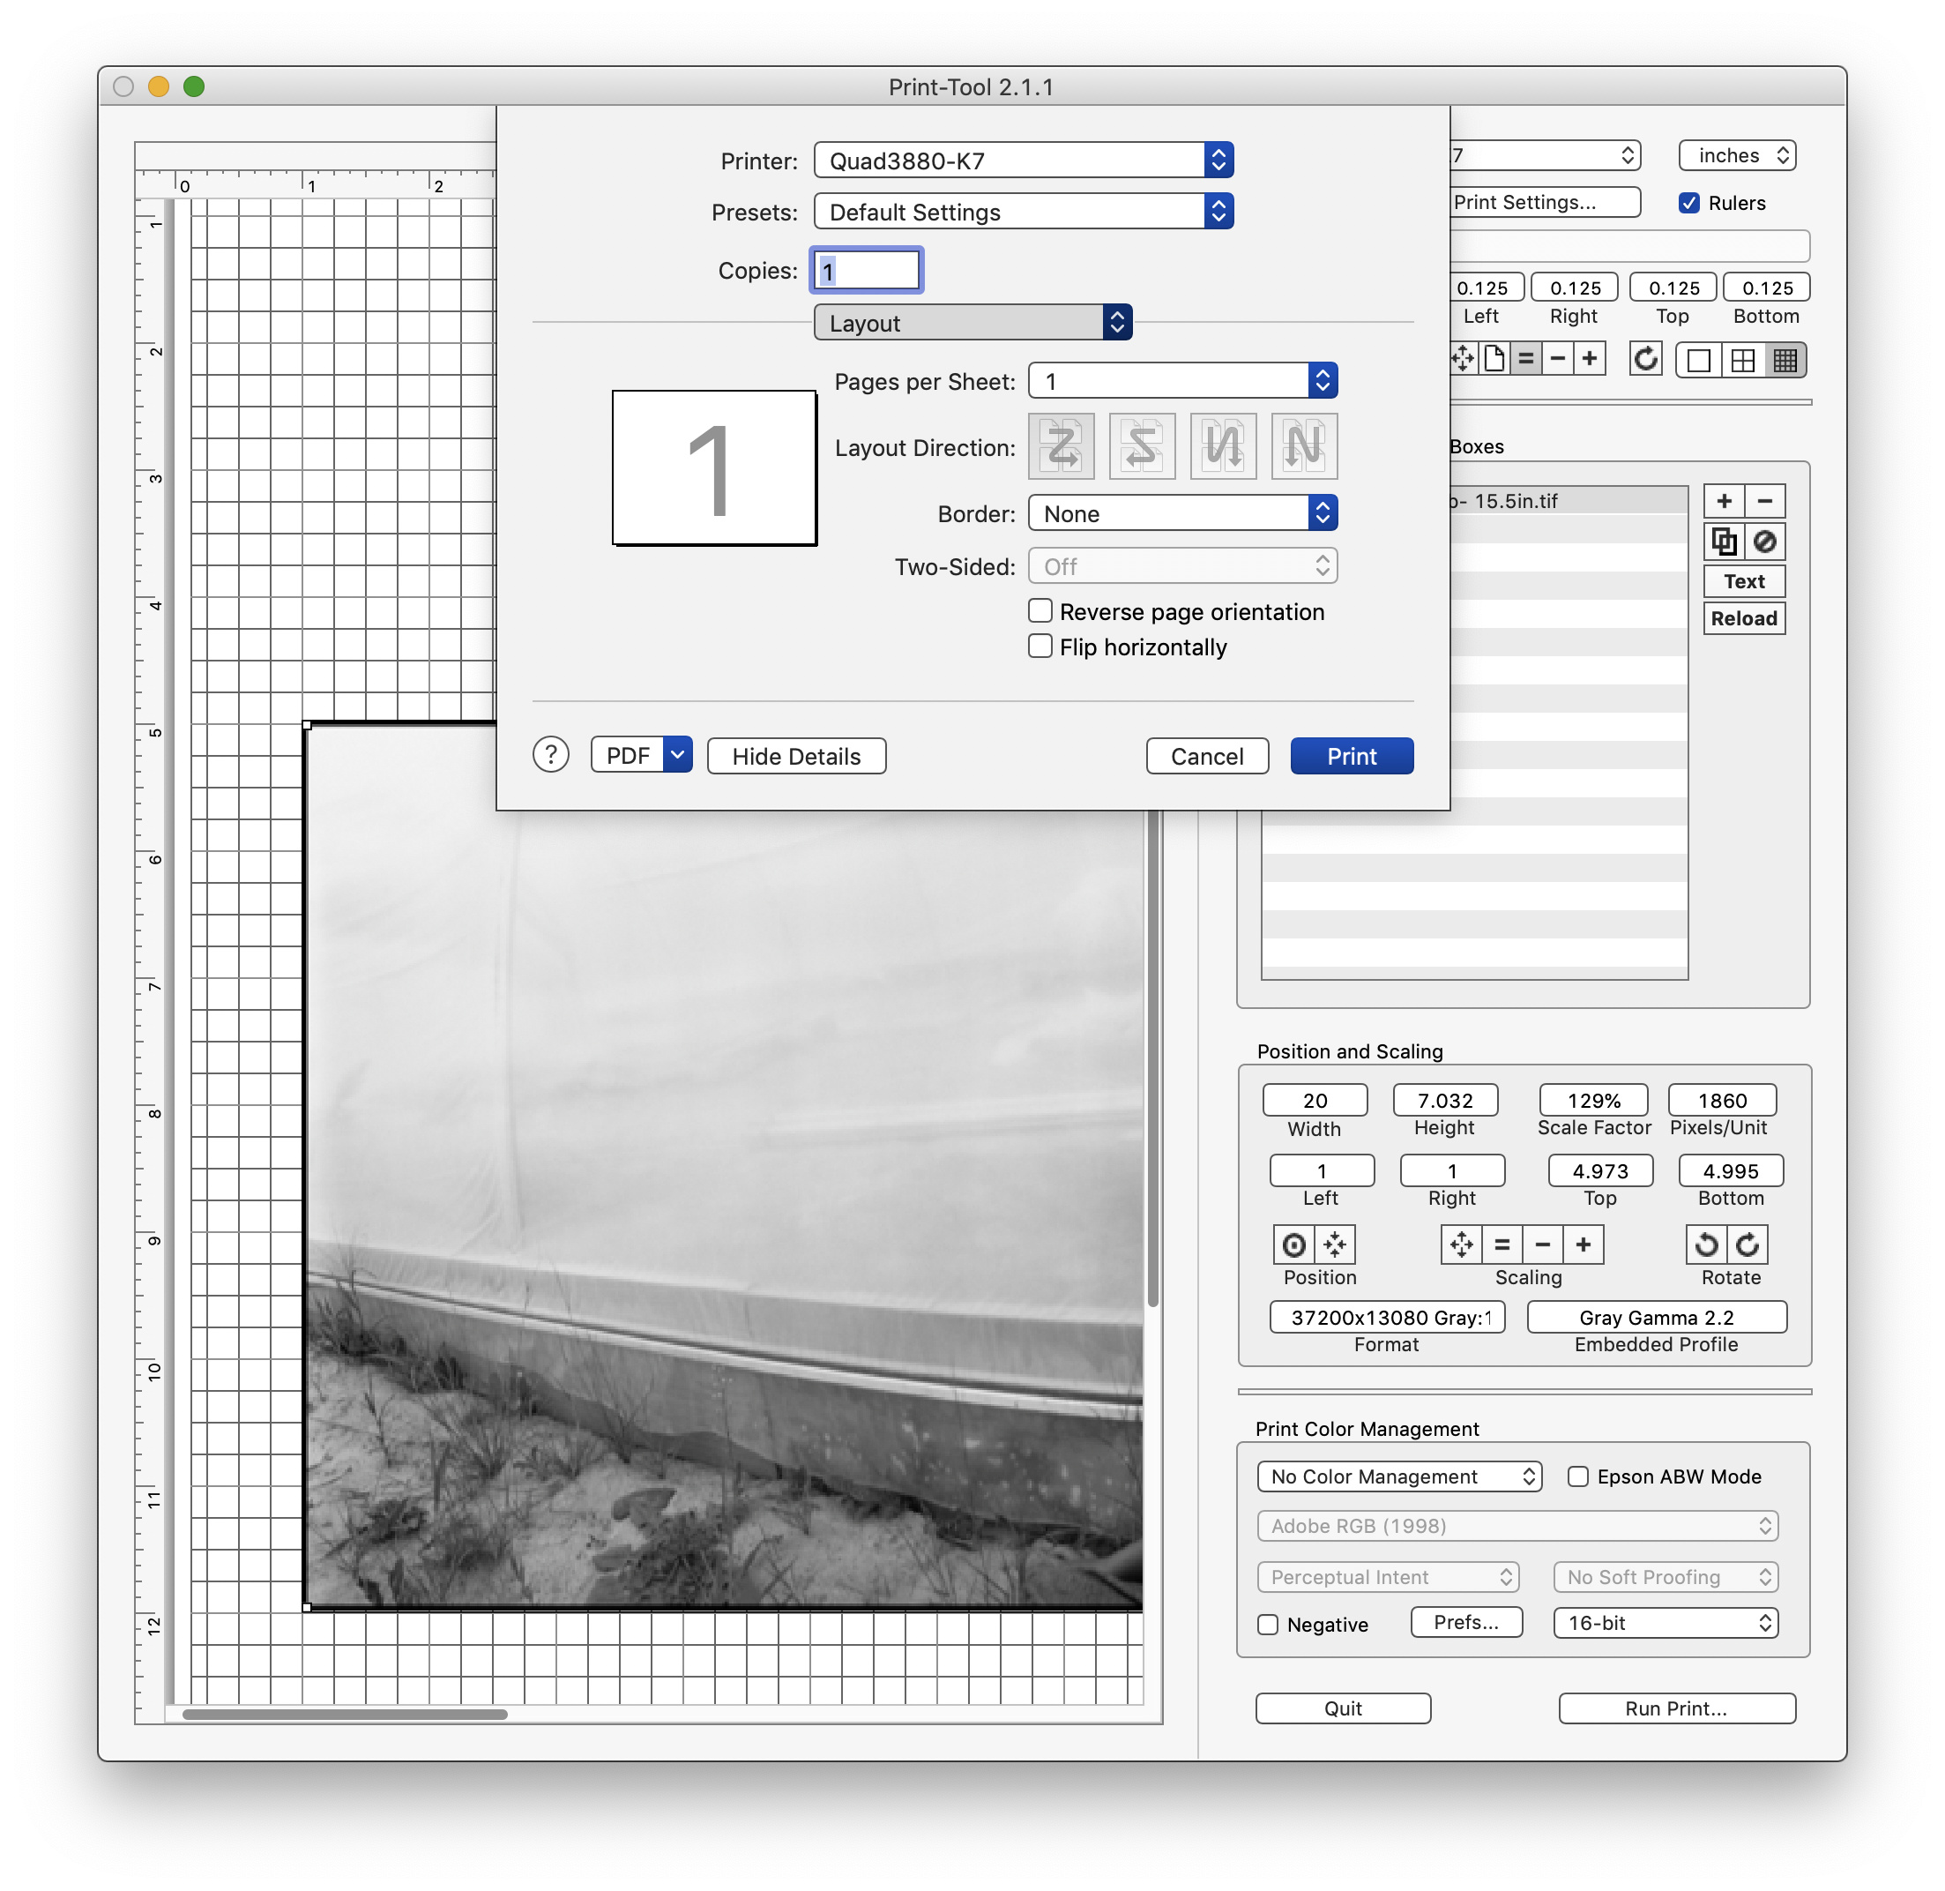Uncheck the Rulers checkbox
This screenshot has width=1945, height=1891.
(1688, 203)
